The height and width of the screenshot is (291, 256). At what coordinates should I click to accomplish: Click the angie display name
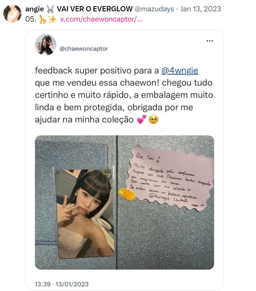click(x=34, y=9)
